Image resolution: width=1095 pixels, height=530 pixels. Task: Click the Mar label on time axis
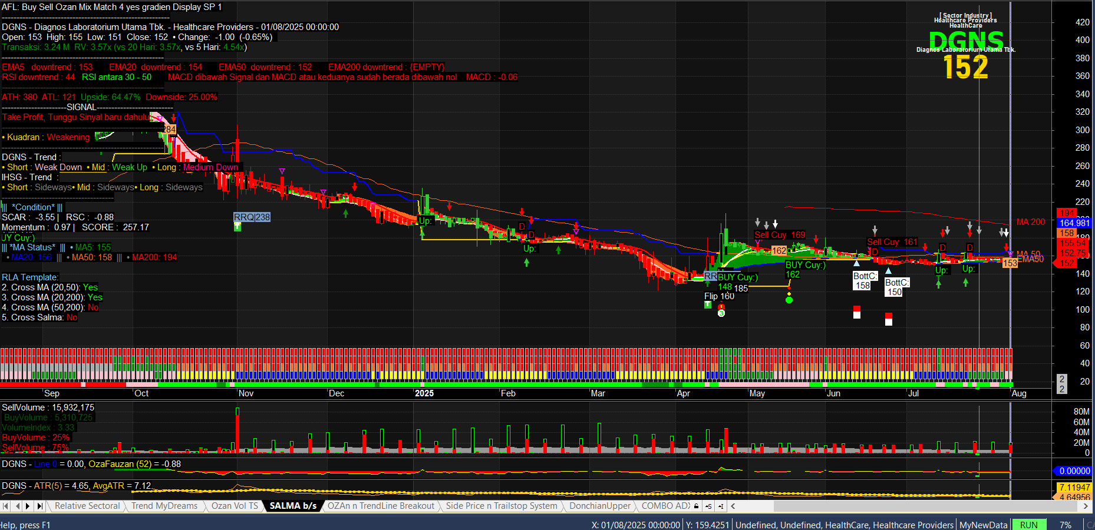[x=598, y=393]
